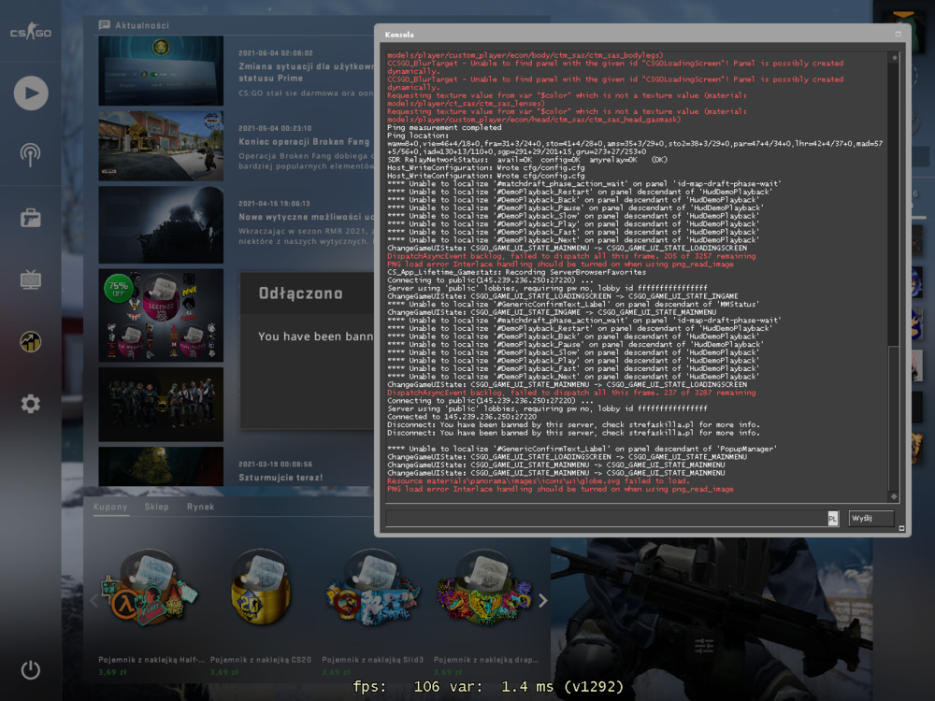Open the broadcast antenna sidebar icon
The height and width of the screenshot is (701, 935).
click(31, 154)
